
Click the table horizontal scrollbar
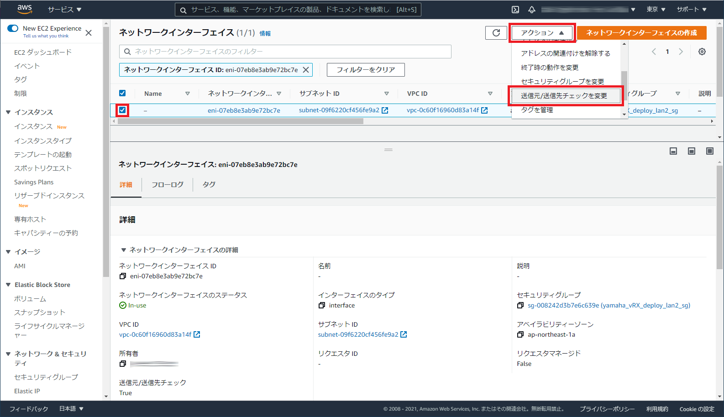[240, 121]
